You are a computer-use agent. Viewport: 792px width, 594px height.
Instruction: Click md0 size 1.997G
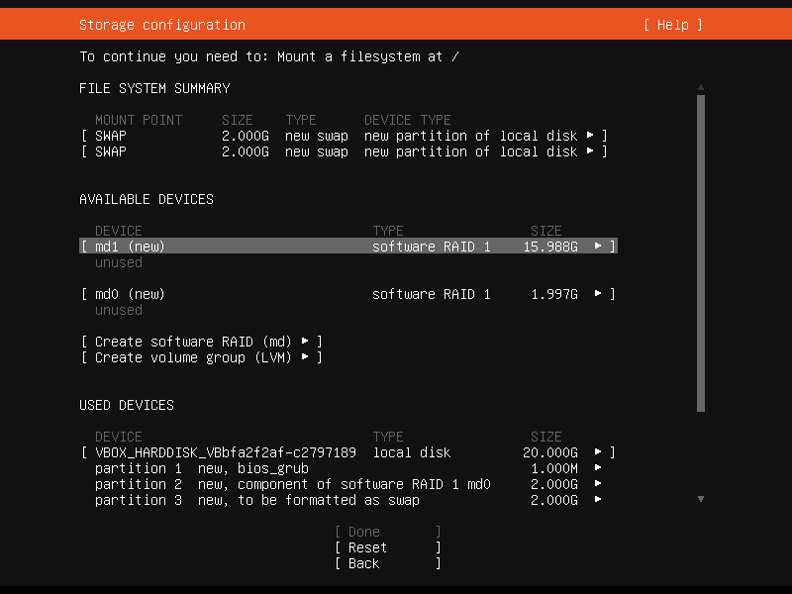(554, 294)
